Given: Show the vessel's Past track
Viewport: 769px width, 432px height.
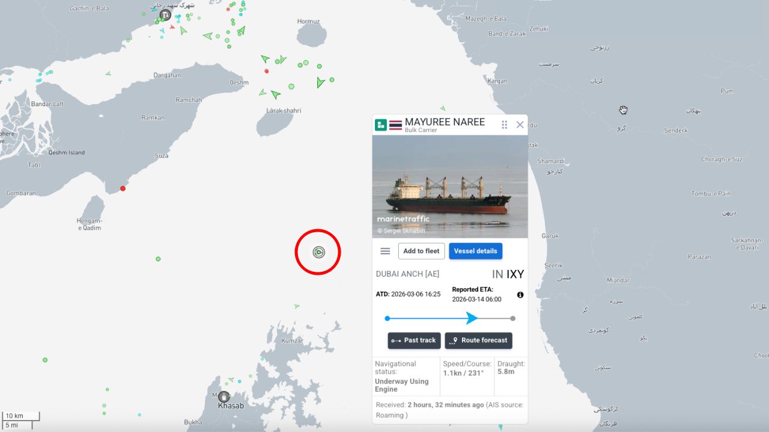Looking at the screenshot, I should [414, 340].
